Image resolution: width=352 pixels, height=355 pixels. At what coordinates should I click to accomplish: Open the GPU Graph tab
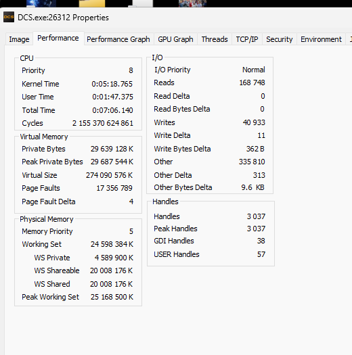point(175,39)
